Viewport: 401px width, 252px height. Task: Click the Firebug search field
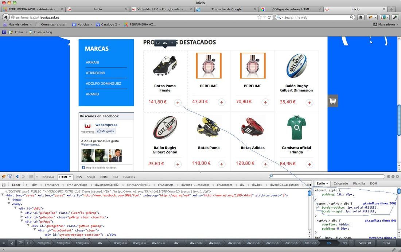coord(327,176)
